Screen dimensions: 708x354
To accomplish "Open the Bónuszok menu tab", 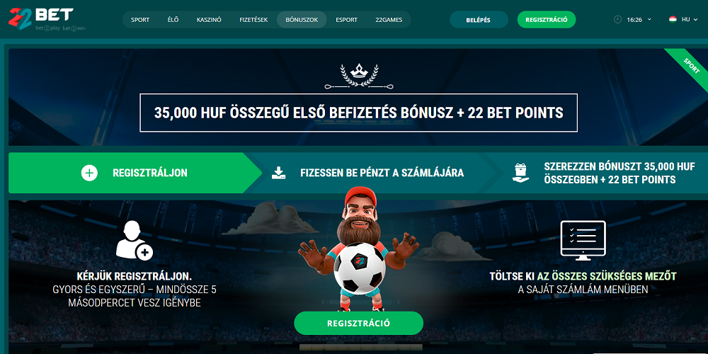I will [x=302, y=20].
